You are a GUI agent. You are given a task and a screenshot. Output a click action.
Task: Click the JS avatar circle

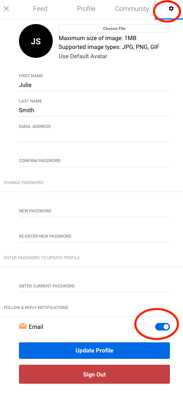pyautogui.click(x=36, y=41)
